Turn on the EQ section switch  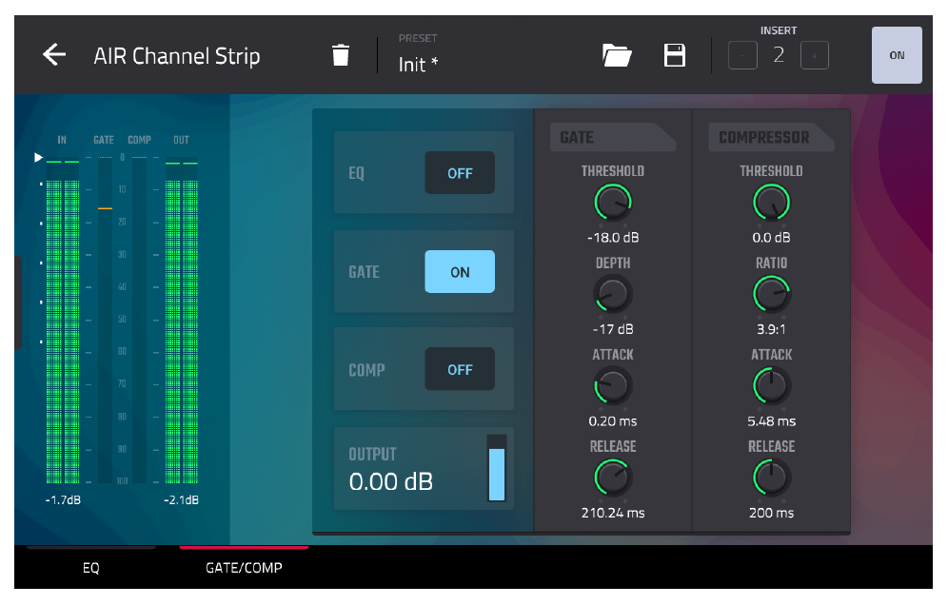pyautogui.click(x=460, y=173)
